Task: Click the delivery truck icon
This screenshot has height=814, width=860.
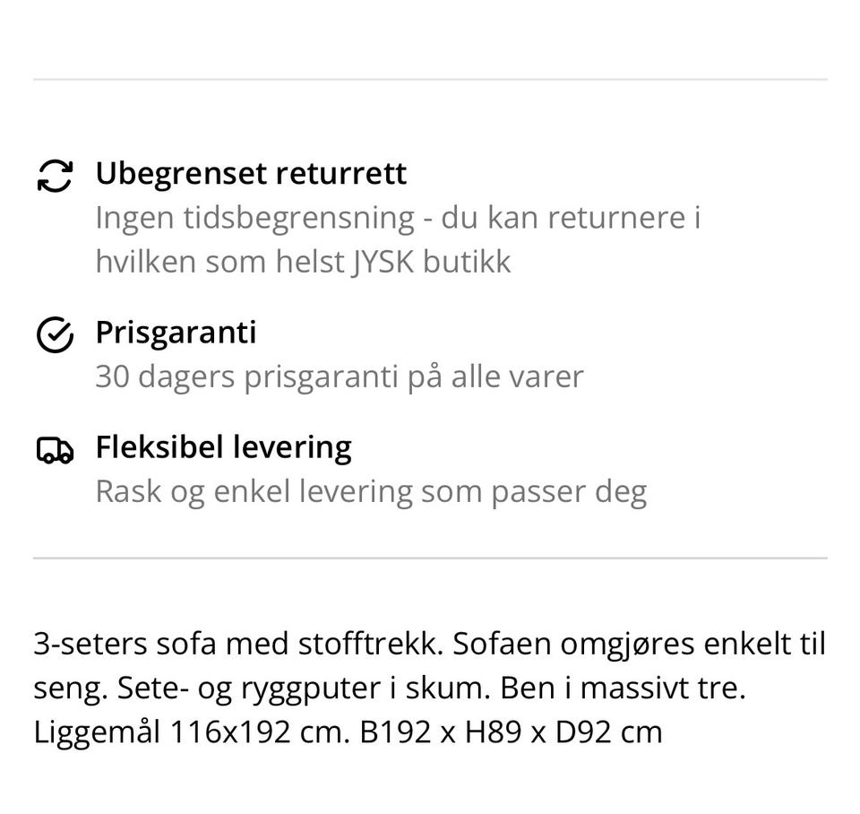Action: tap(55, 449)
